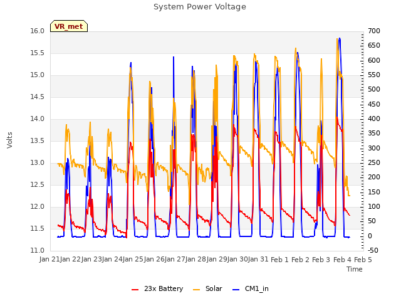This screenshot has width=401, height=301.
Task: Click the 250 right axis value
Action: (x=374, y=162)
